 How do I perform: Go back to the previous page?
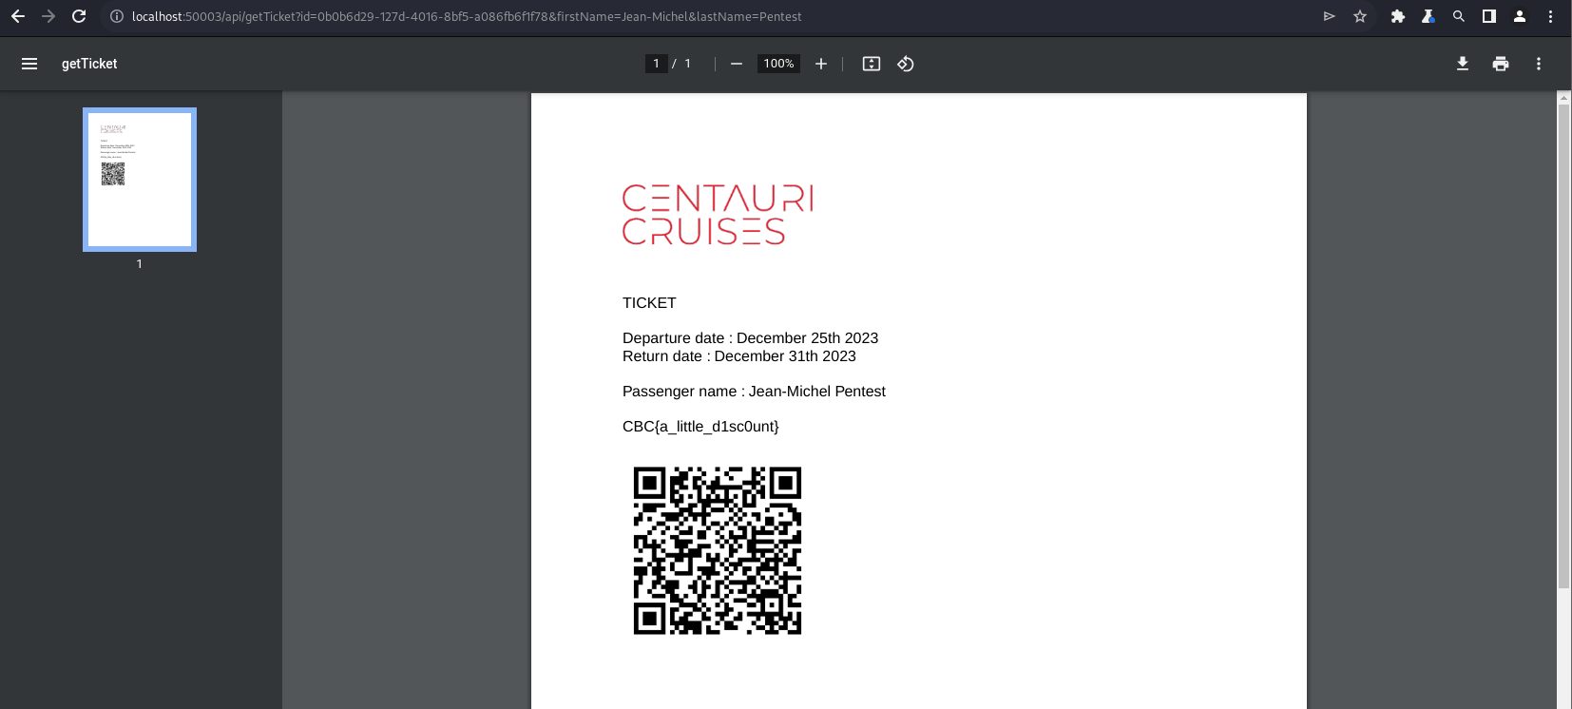point(18,16)
